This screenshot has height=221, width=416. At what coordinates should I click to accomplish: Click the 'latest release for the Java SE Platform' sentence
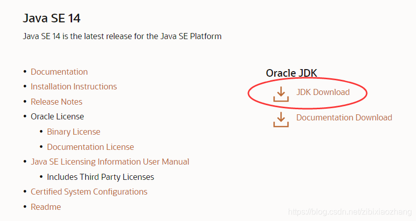pyautogui.click(x=122, y=37)
